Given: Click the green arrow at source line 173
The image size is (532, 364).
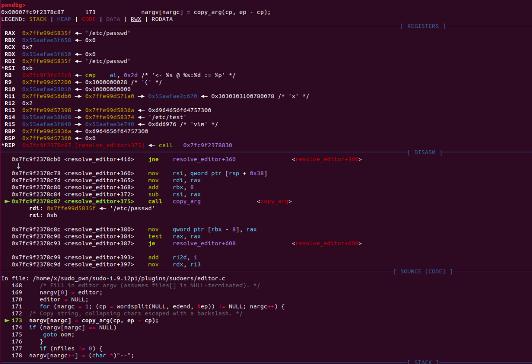Looking at the screenshot, I should coord(7,321).
